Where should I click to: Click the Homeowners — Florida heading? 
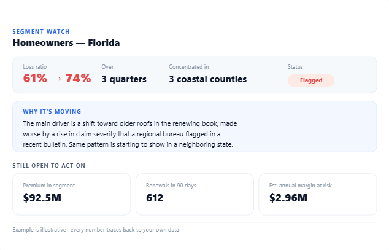coord(66,43)
